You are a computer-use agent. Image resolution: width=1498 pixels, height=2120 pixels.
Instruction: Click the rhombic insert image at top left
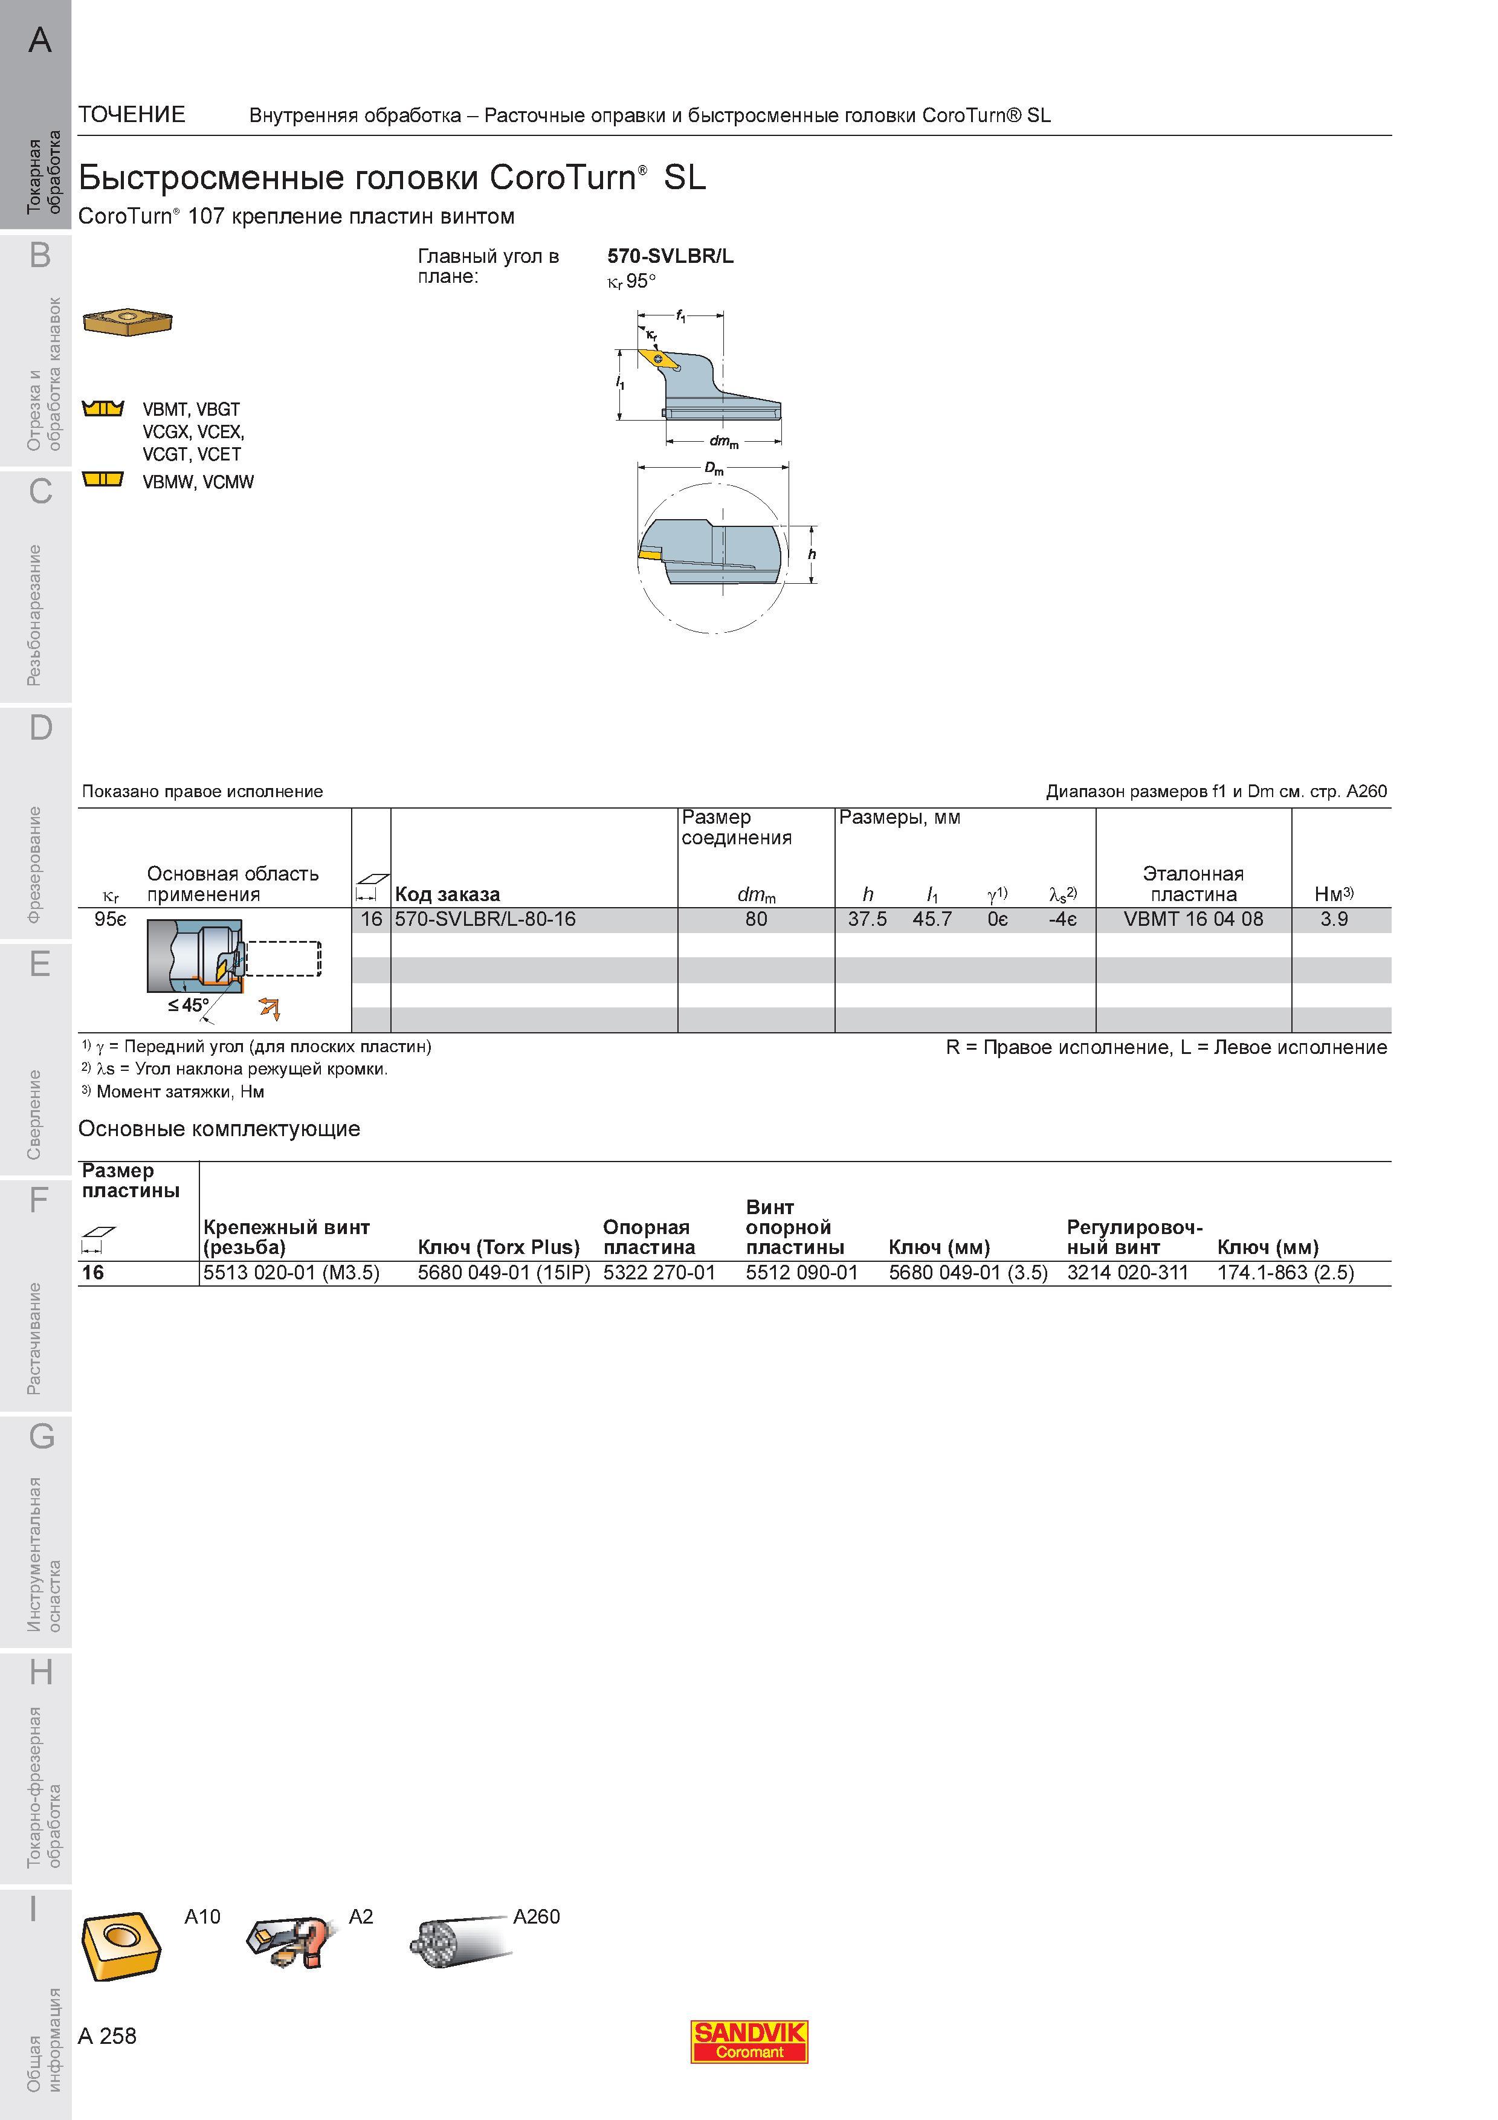128,322
